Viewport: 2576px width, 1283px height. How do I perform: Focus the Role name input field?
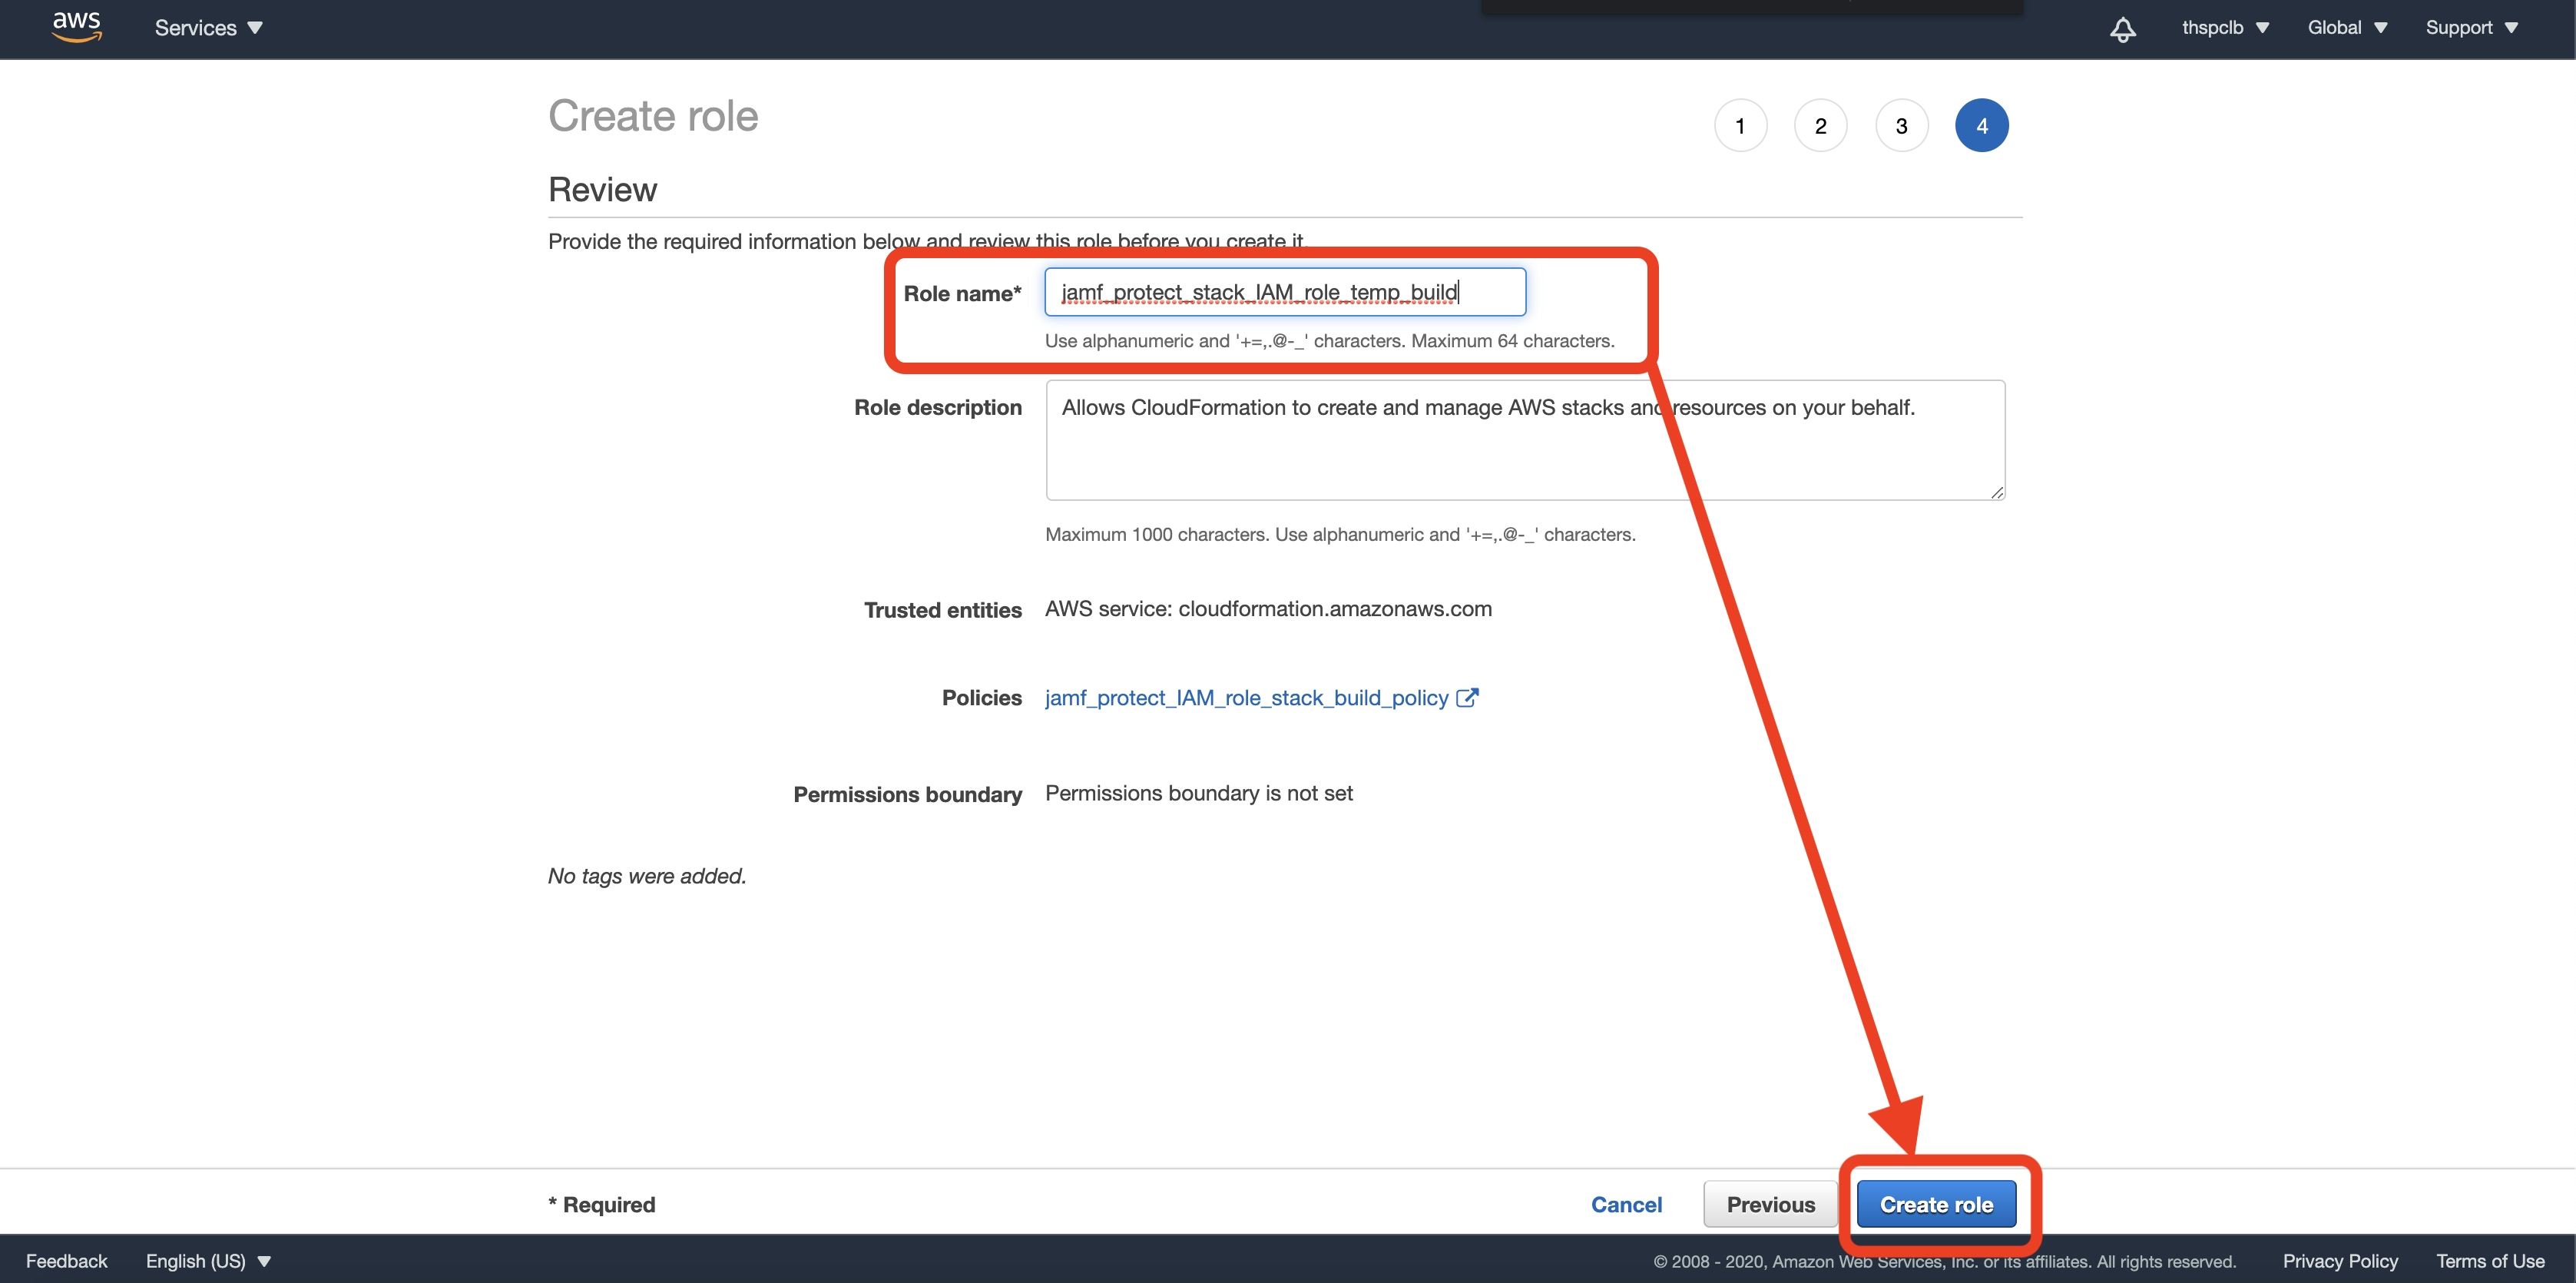[1285, 292]
